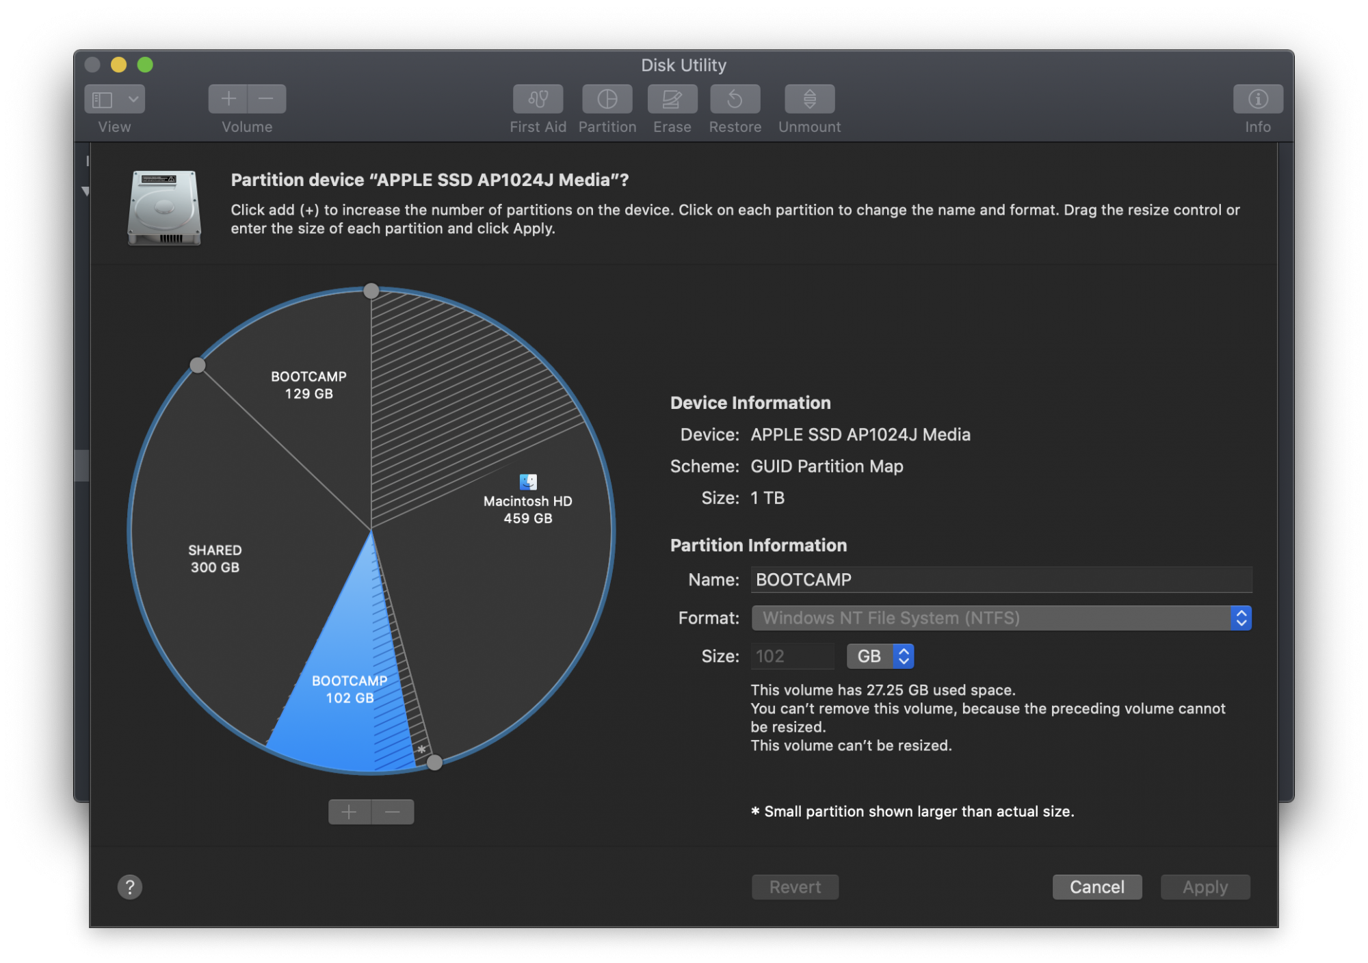Collapse the sidebar disclosure triangle
Screen dimensions: 1368x963
(85, 191)
